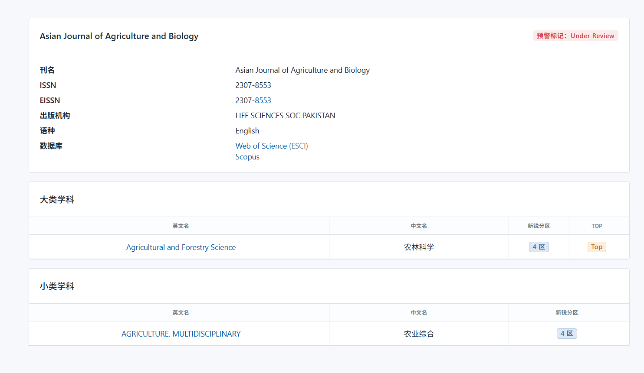
Task: Open the Scopus database link
Action: [x=247, y=157]
